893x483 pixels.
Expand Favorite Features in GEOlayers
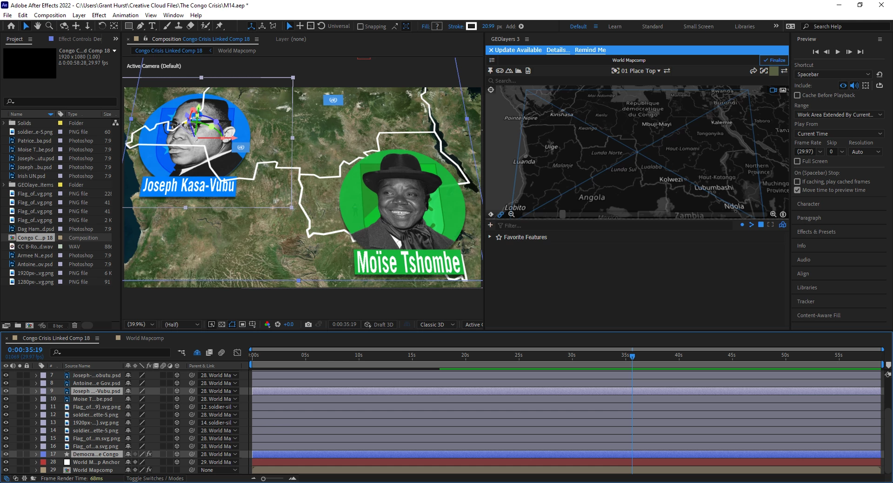489,237
